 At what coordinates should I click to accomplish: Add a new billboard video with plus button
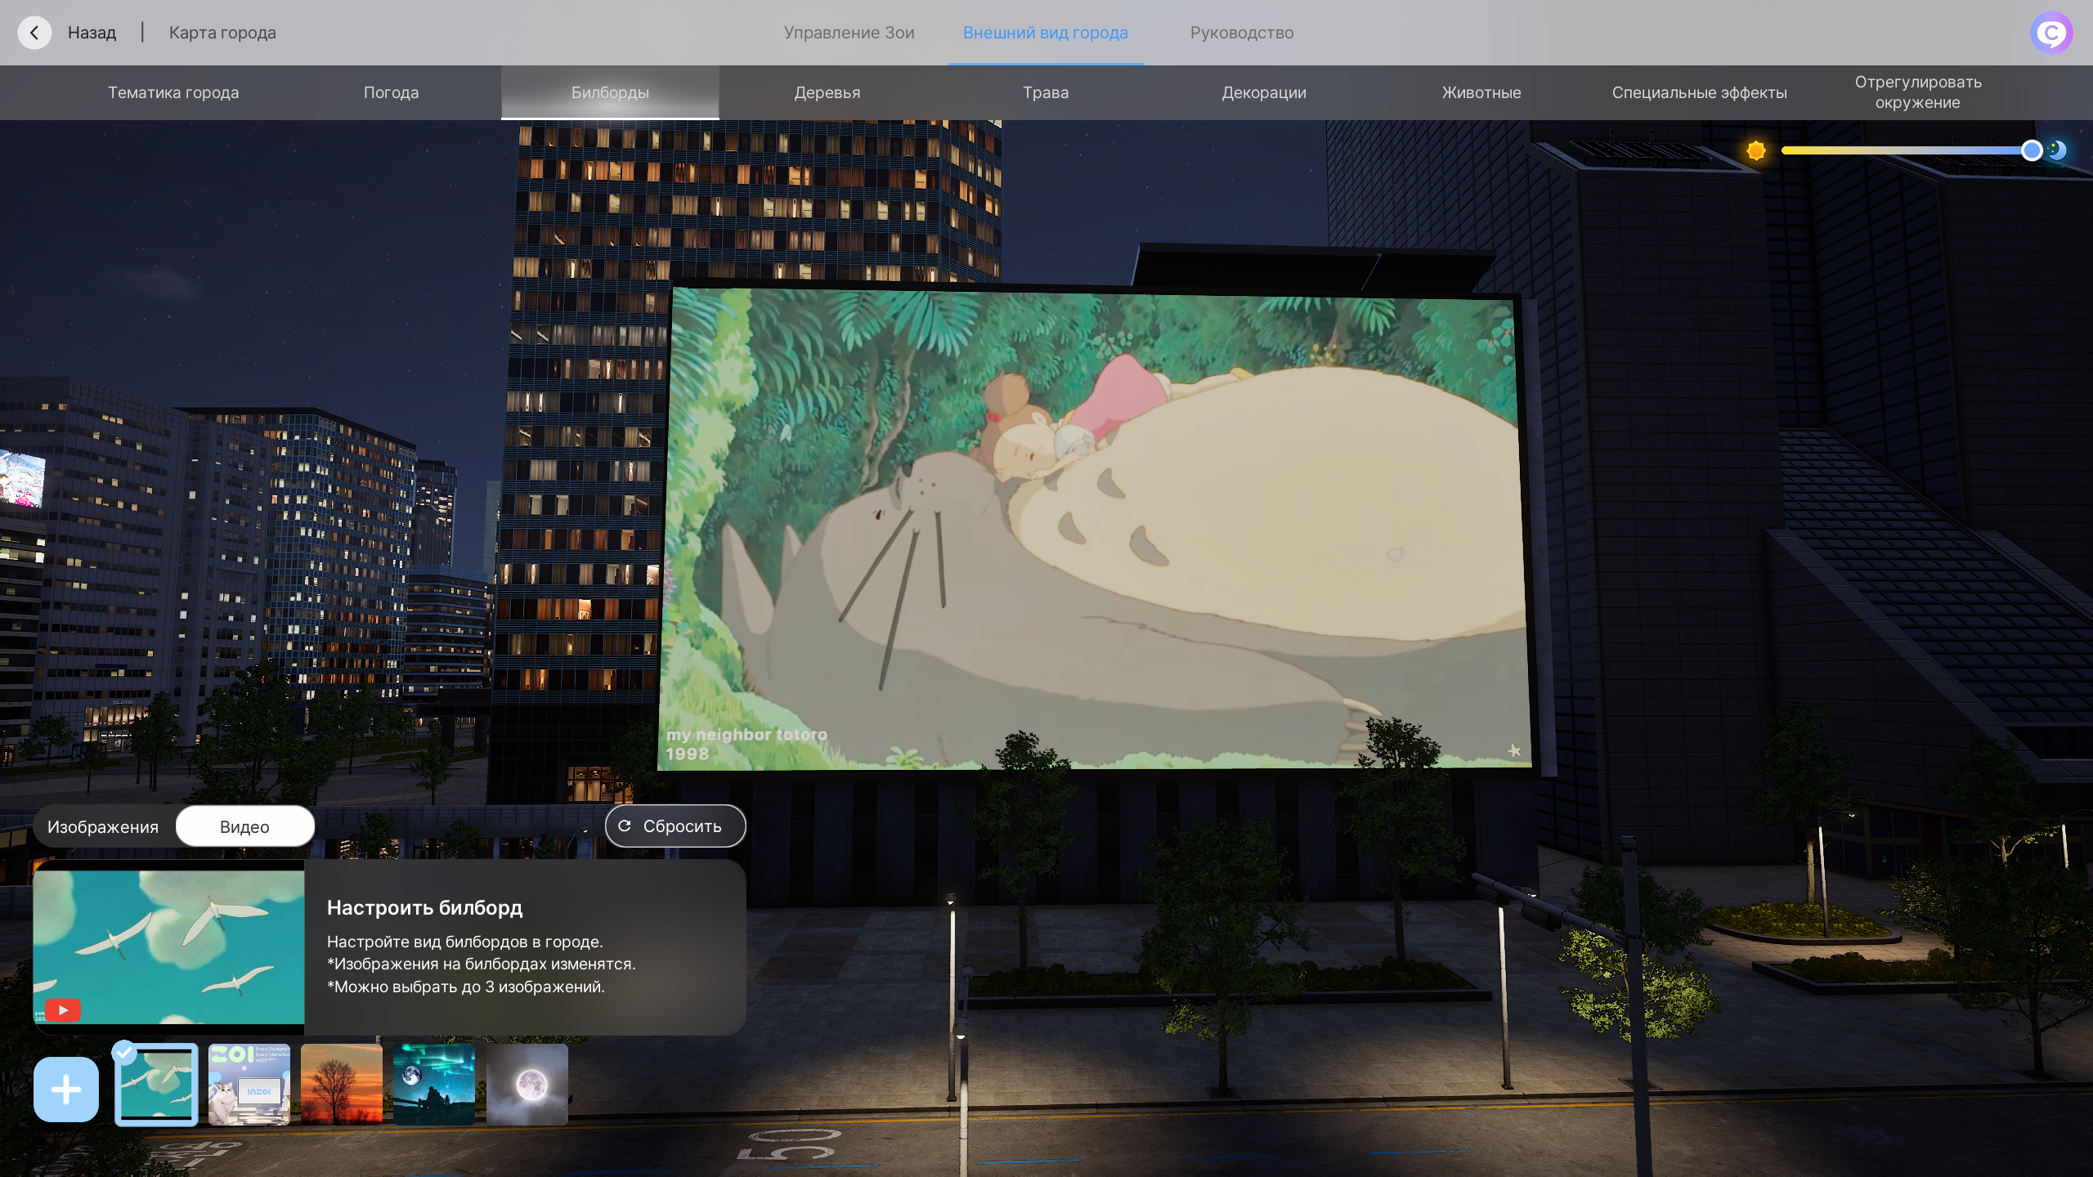click(66, 1089)
